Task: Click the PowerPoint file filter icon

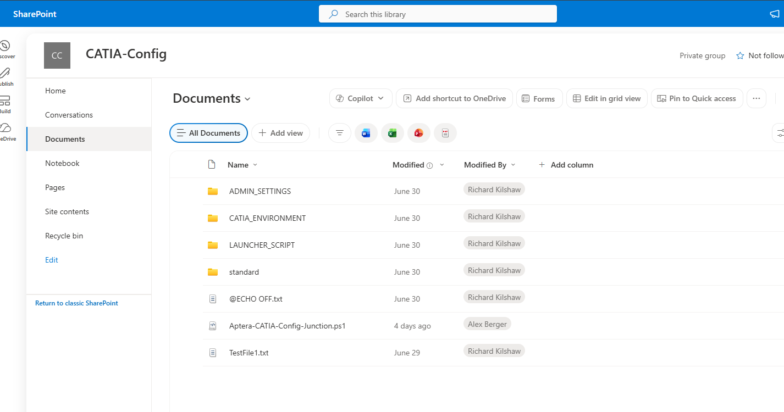Action: pos(419,133)
